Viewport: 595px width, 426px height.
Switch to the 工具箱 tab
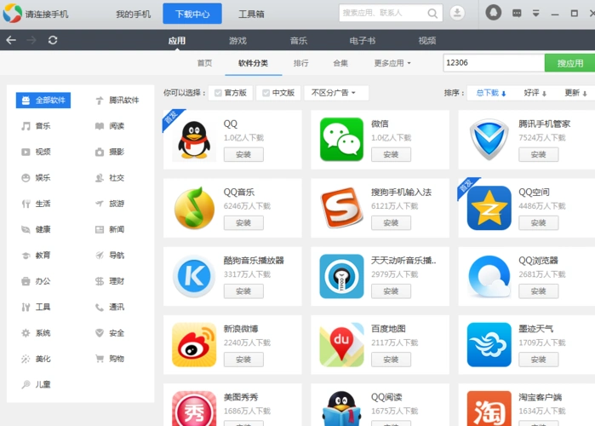(251, 14)
